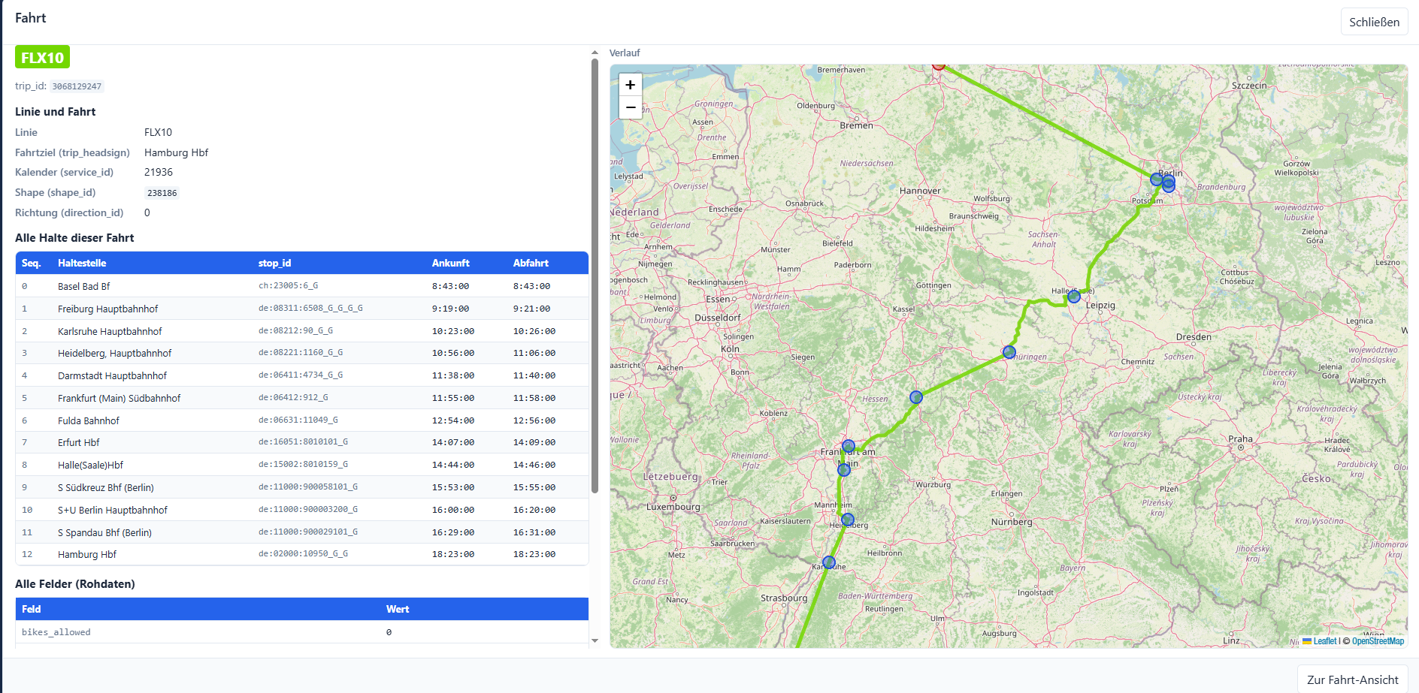Select the Freiburg Hauptbahnhof stop row
The height and width of the screenshot is (693, 1419).
point(301,309)
